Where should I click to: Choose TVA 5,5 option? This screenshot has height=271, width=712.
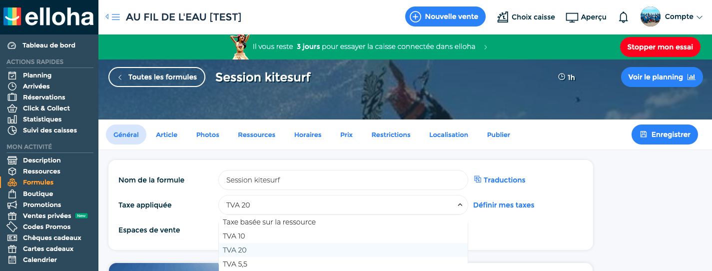pyautogui.click(x=235, y=264)
